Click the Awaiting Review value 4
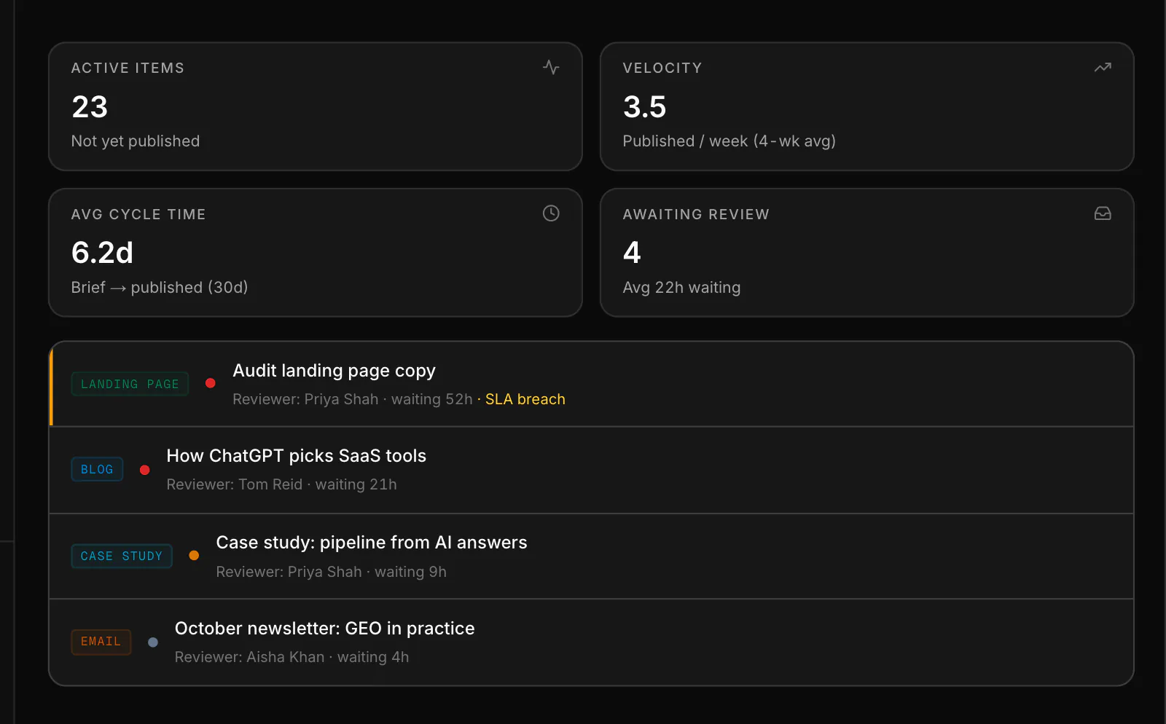Viewport: 1166px width, 724px height. click(632, 253)
